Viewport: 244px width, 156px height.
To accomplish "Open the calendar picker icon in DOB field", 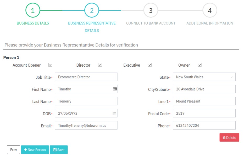I will pos(114,114).
